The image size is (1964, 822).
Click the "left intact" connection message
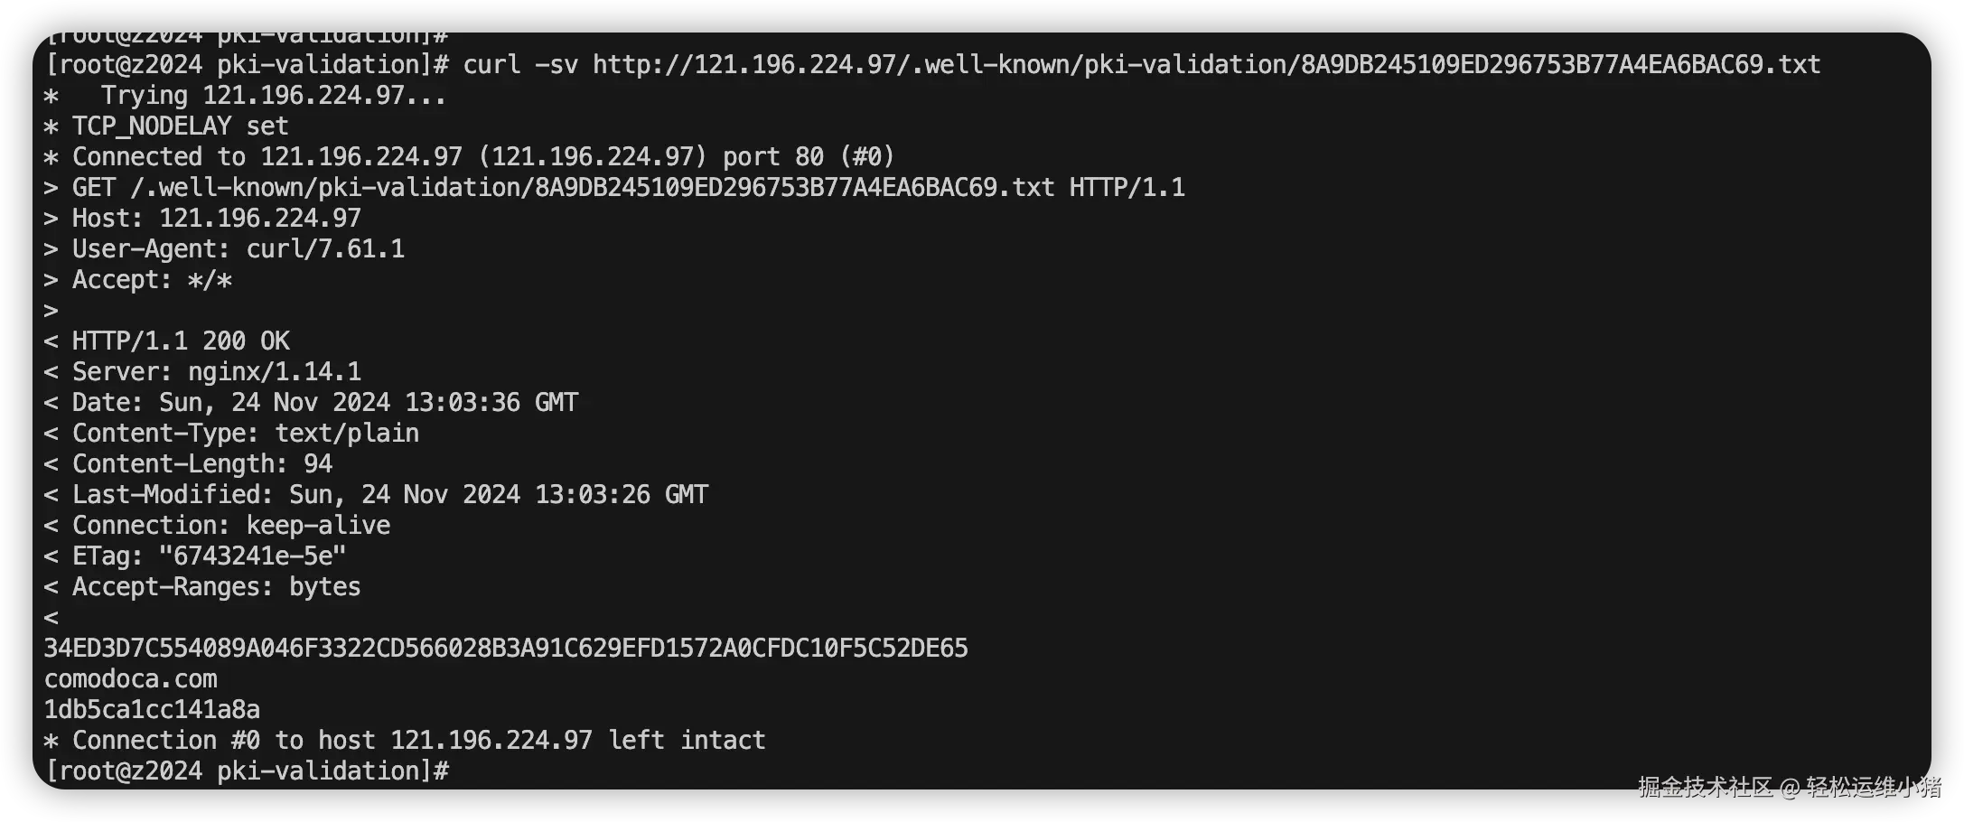coord(686,741)
